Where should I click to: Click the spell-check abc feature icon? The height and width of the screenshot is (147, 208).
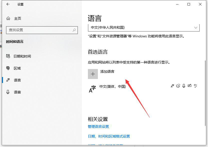(195, 86)
